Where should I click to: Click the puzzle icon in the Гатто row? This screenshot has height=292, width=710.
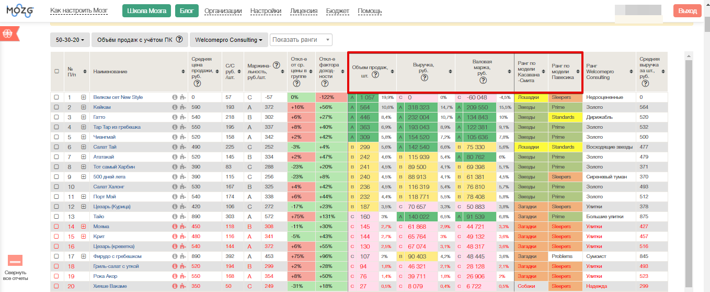click(x=182, y=117)
